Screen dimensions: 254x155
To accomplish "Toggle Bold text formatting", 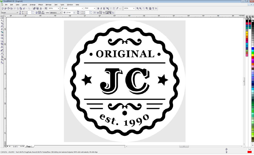I will (x=98, y=8).
